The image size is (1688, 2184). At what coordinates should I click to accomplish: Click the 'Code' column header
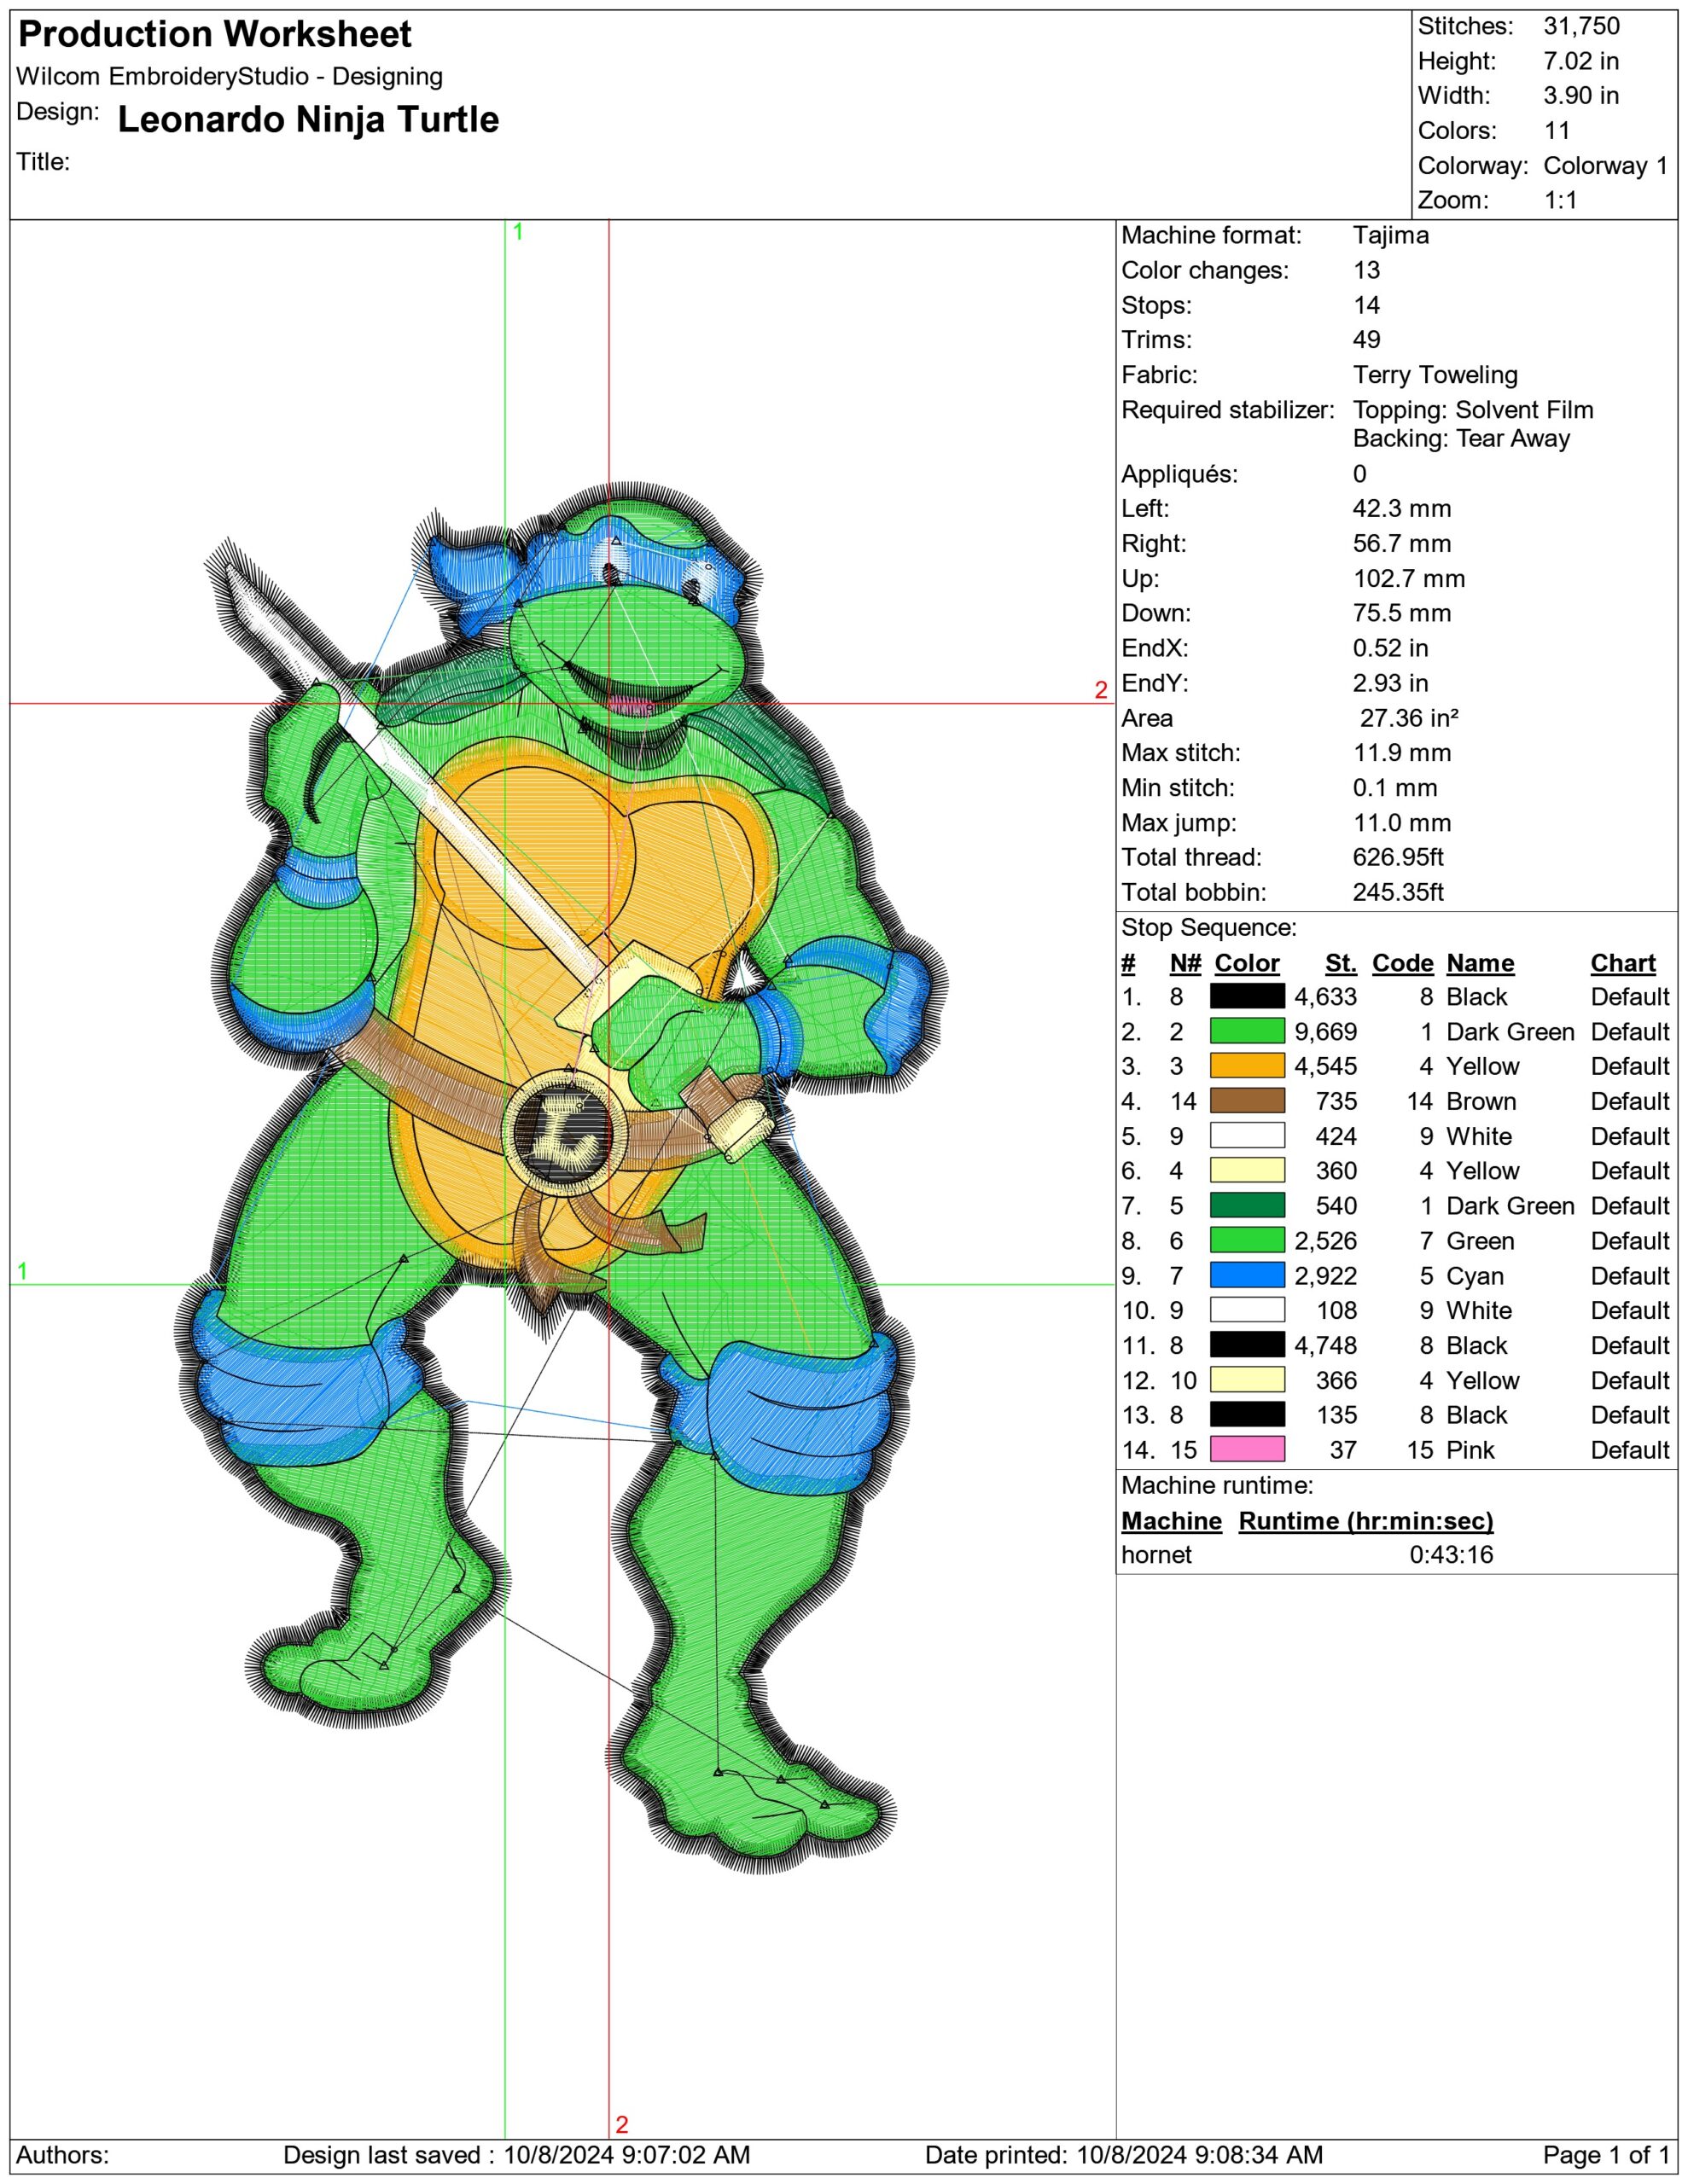coord(1403,963)
